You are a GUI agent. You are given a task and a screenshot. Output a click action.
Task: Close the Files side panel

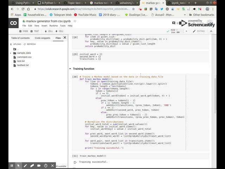[65, 38]
